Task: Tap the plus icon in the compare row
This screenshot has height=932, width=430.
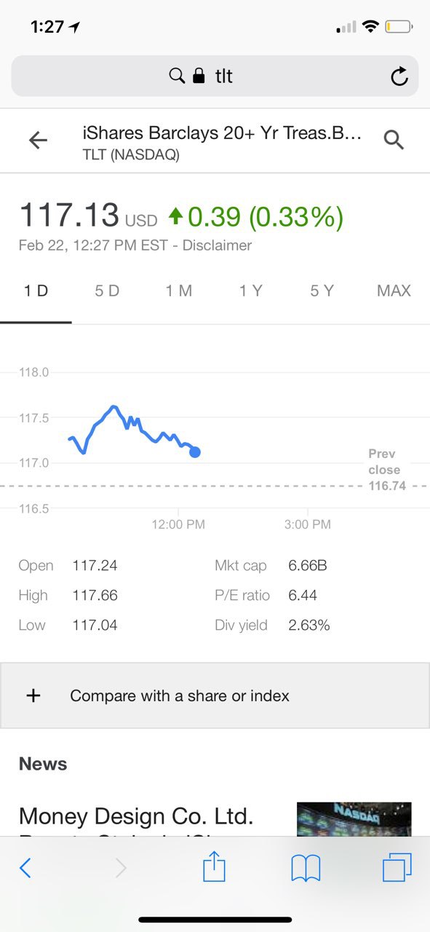Action: pyautogui.click(x=33, y=695)
